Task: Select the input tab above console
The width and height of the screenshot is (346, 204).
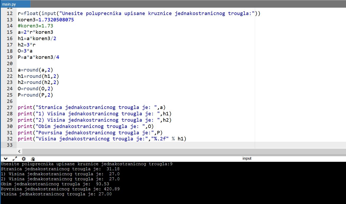Action: coord(247,158)
